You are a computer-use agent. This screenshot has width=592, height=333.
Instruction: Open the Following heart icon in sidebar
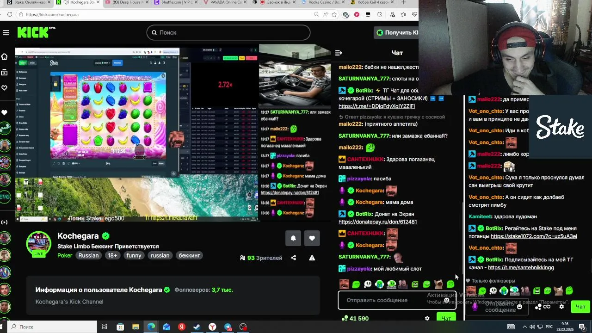click(4, 88)
